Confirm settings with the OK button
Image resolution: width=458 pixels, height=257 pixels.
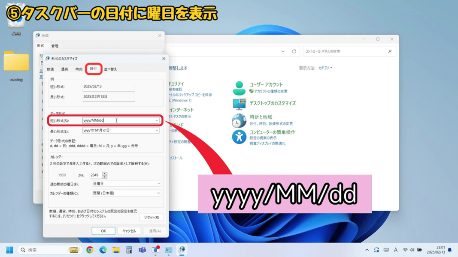pos(103,230)
